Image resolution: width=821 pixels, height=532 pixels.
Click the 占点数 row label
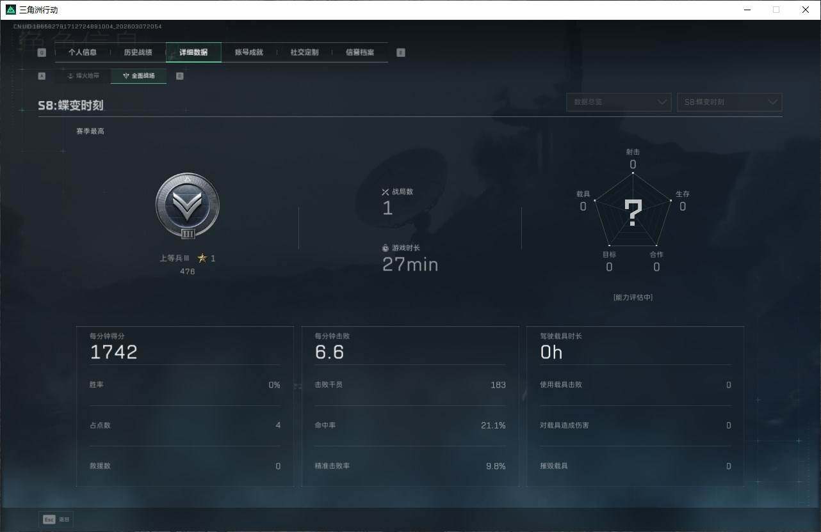point(100,425)
